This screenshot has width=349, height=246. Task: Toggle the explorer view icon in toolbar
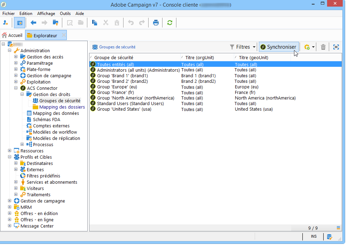[x=19, y=23]
